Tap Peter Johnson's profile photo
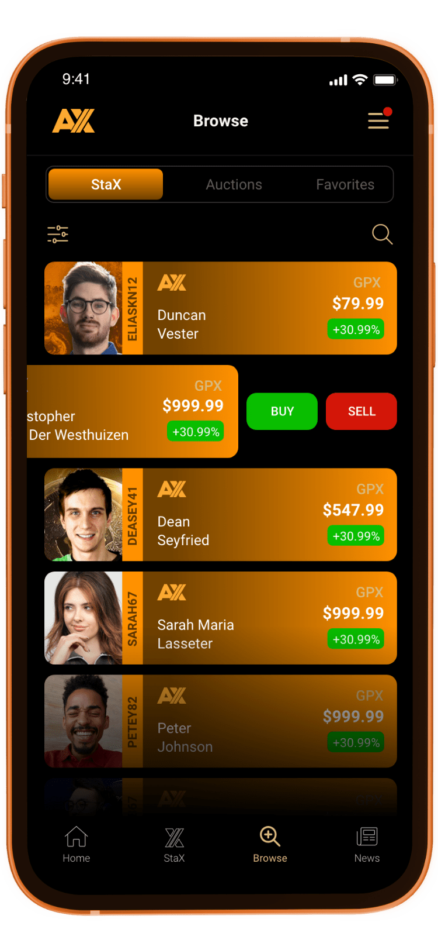 pos(84,721)
